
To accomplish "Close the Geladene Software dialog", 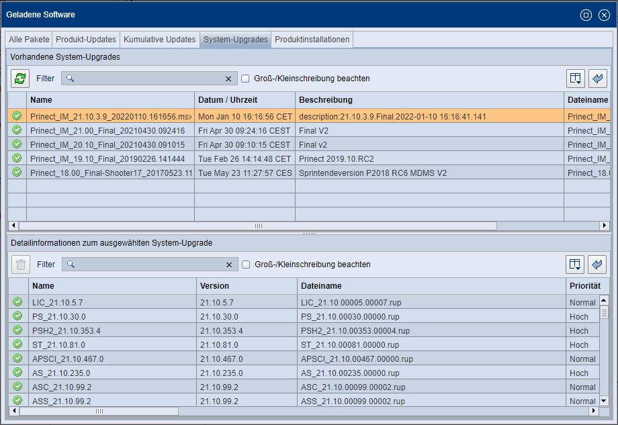I will click(604, 15).
